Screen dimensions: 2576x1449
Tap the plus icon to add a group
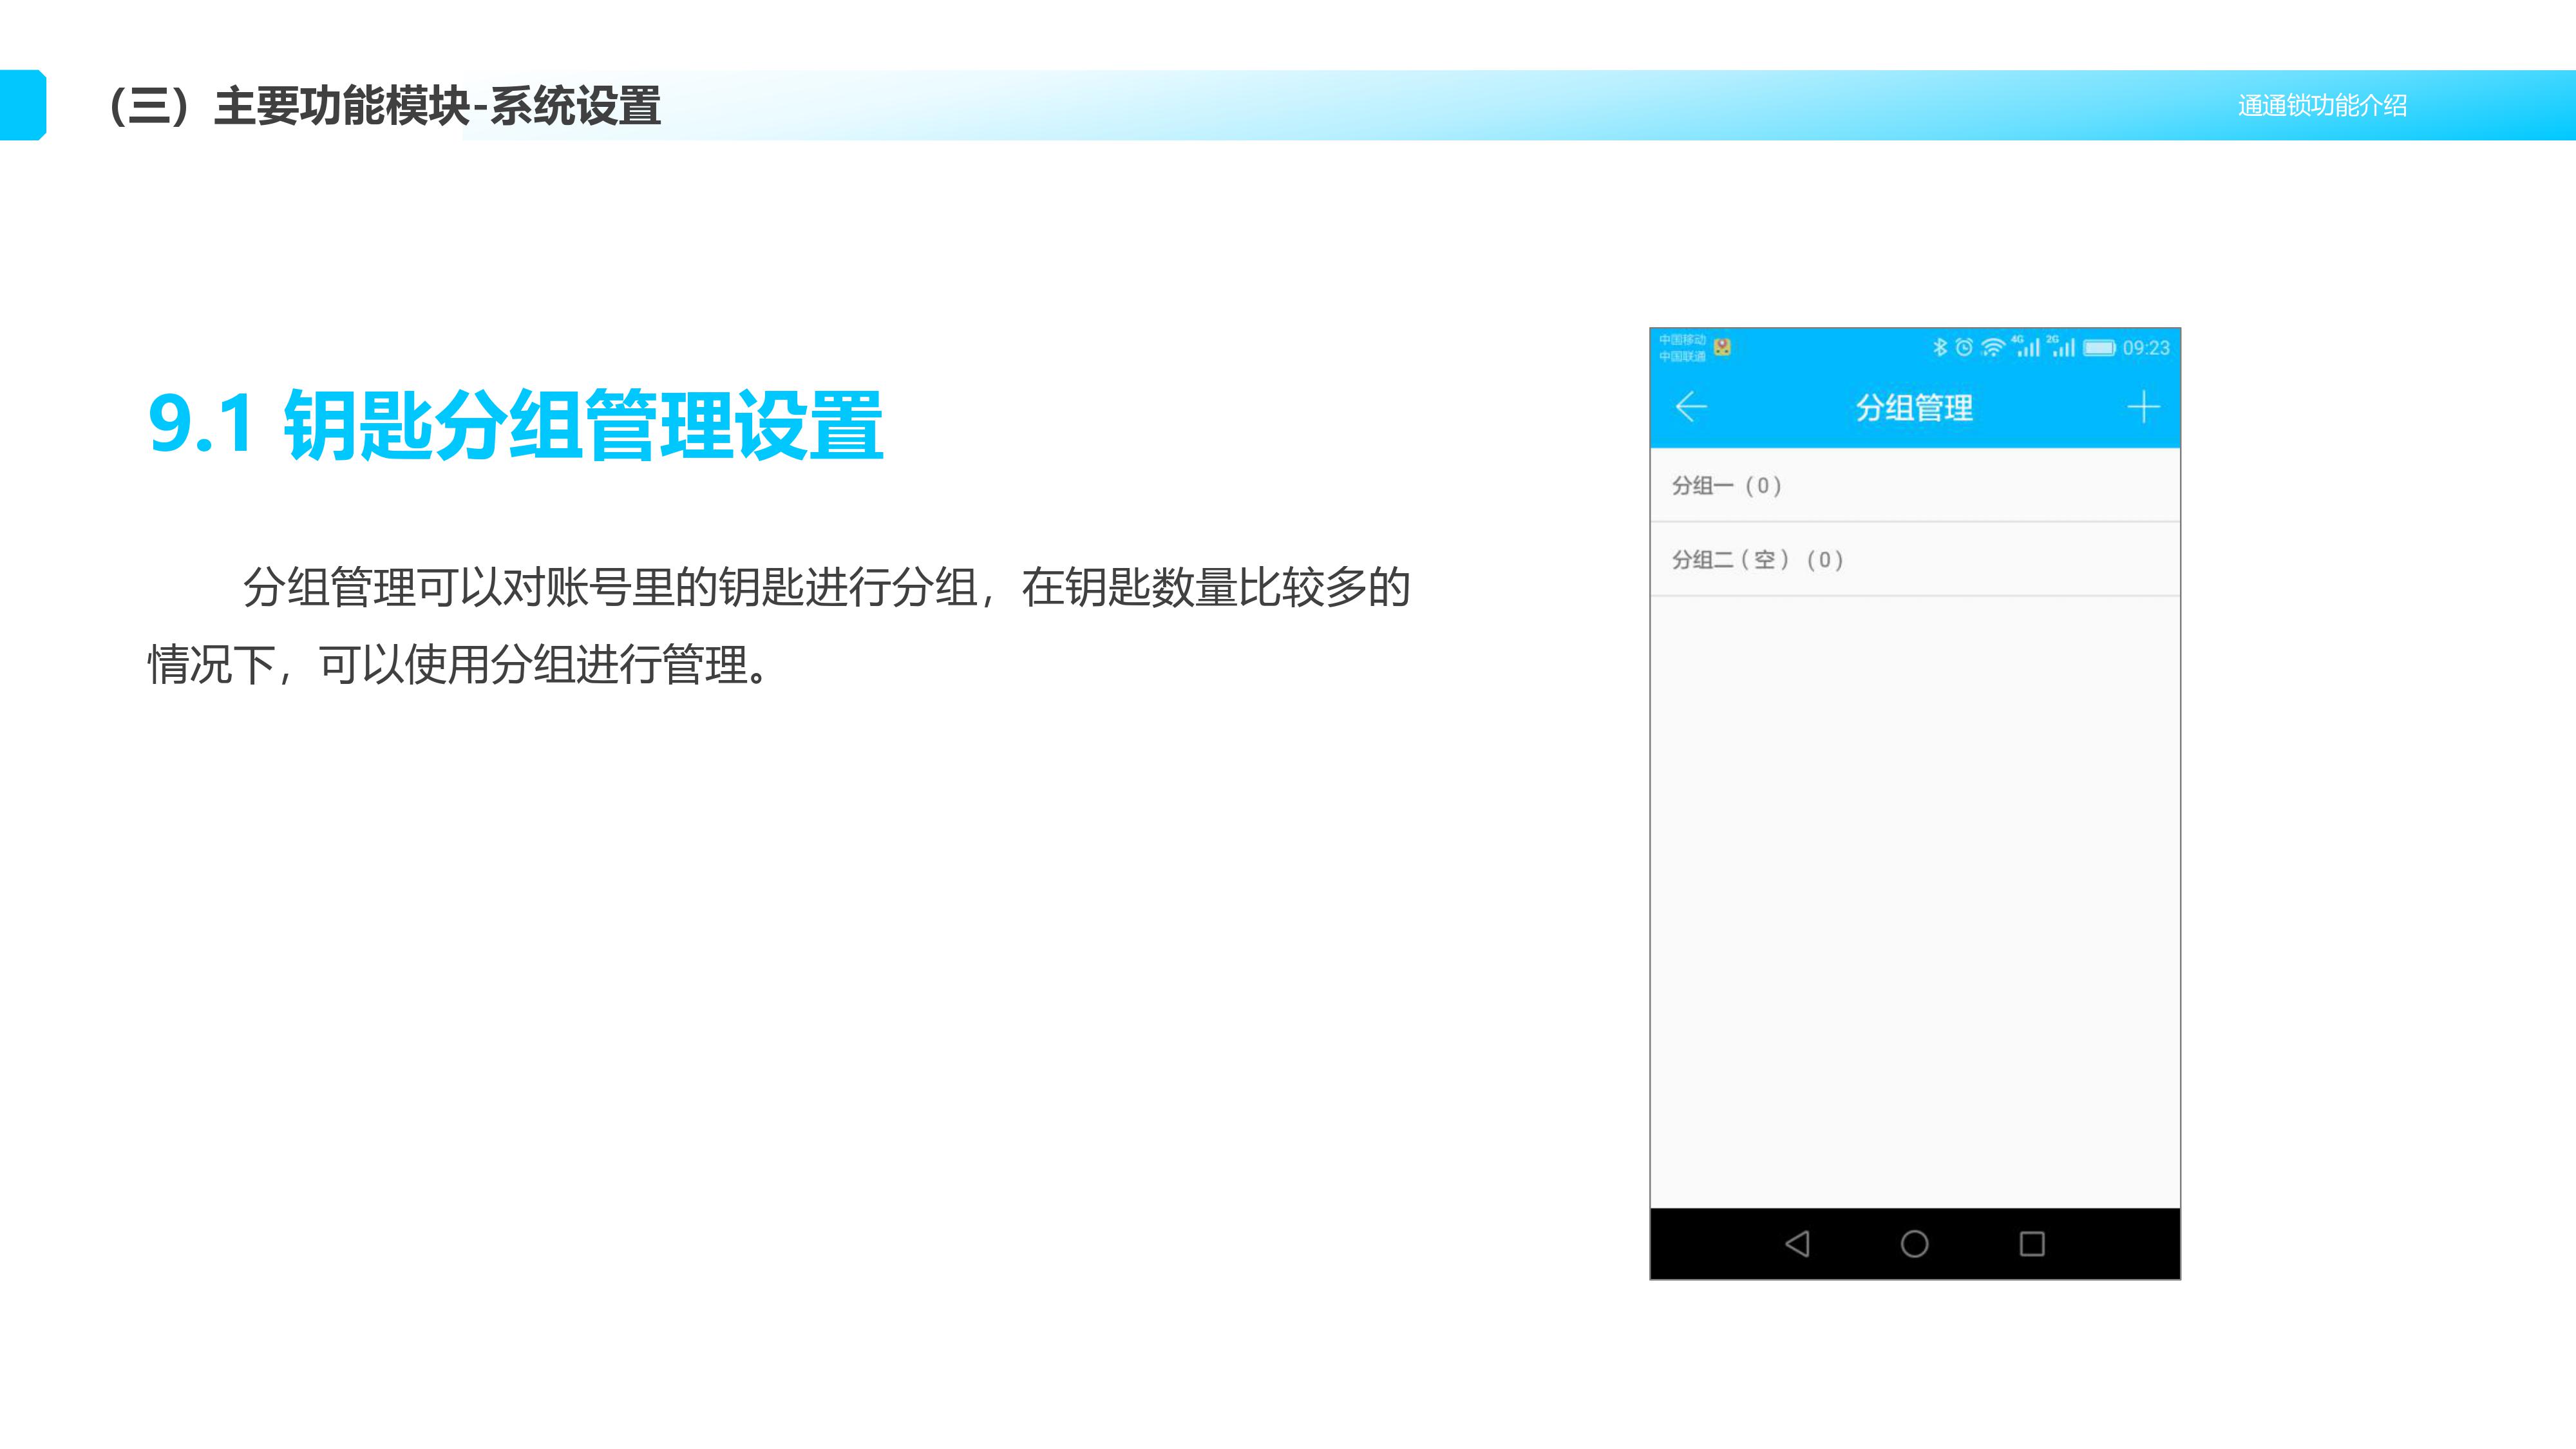coord(2143,407)
